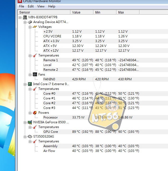Click the computer icon beside WIN-B39DDT4F7PB
Viewport: 168px width, 171px height.
coord(25,17)
